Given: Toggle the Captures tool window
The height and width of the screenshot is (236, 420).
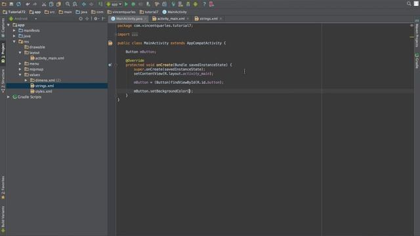Looking at the screenshot, I should click(3, 28).
